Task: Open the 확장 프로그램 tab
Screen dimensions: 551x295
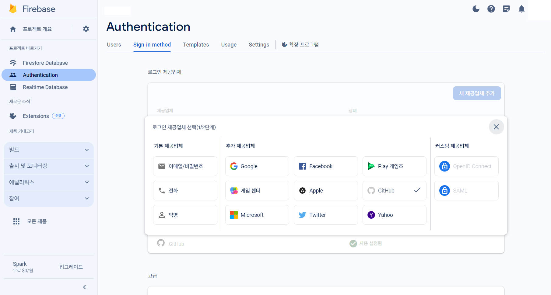Action: click(x=300, y=45)
